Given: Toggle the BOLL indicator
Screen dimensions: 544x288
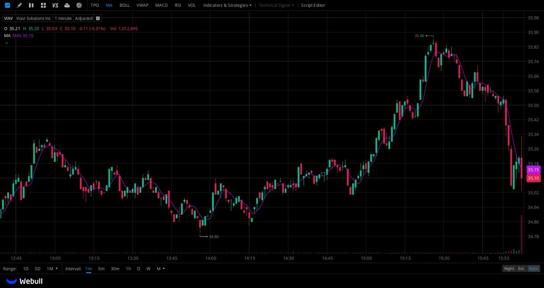Looking at the screenshot, I should click(125, 5).
